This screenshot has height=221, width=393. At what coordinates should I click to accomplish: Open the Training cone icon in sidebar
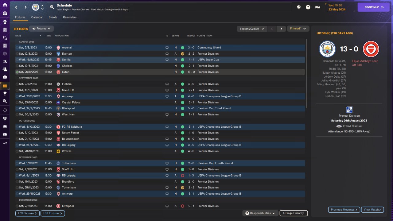click(5, 69)
